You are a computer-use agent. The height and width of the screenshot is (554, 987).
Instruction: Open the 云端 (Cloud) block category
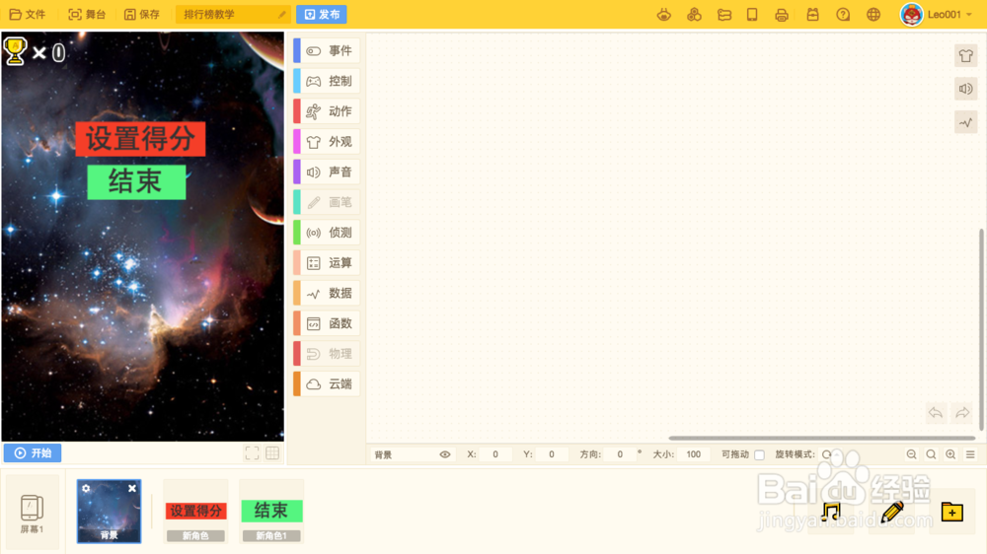pos(327,383)
